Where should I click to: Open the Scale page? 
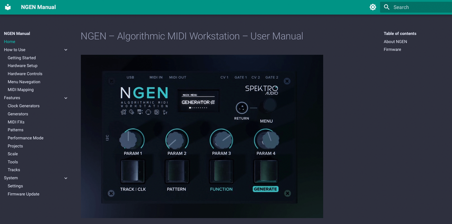tap(13, 154)
